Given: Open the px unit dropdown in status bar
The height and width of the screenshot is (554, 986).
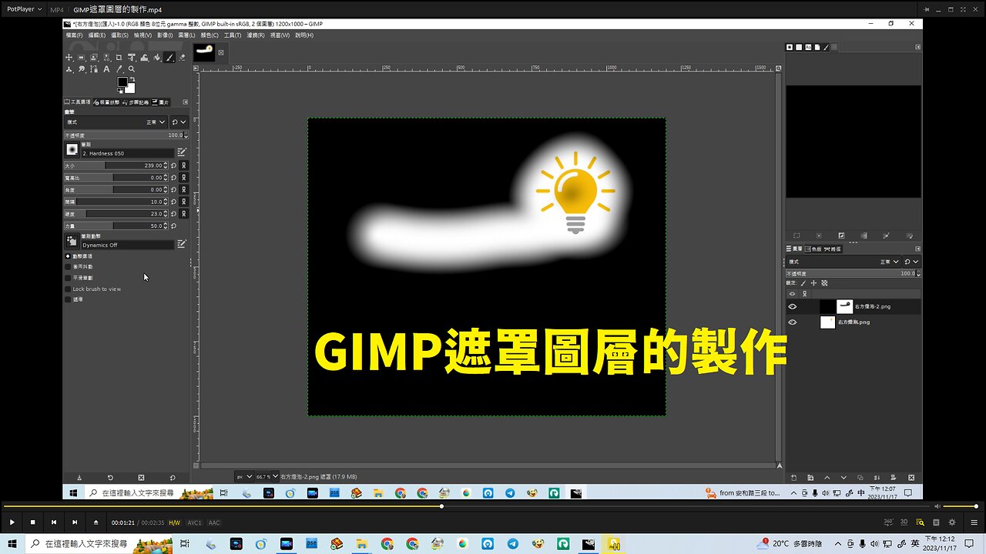Looking at the screenshot, I should click(244, 477).
